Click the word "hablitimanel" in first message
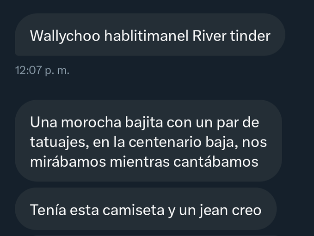The width and height of the screenshot is (314, 236). 147,36
